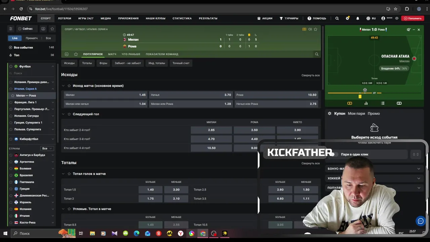Image resolution: width=430 pixels, height=242 pixels.
Task: Click match statistics icon left of Популярное
Action: click(67, 54)
